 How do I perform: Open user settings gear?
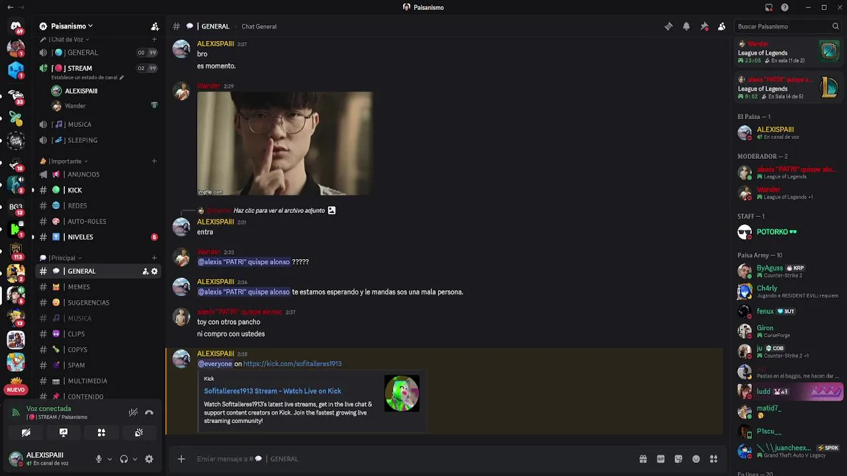pyautogui.click(x=149, y=459)
